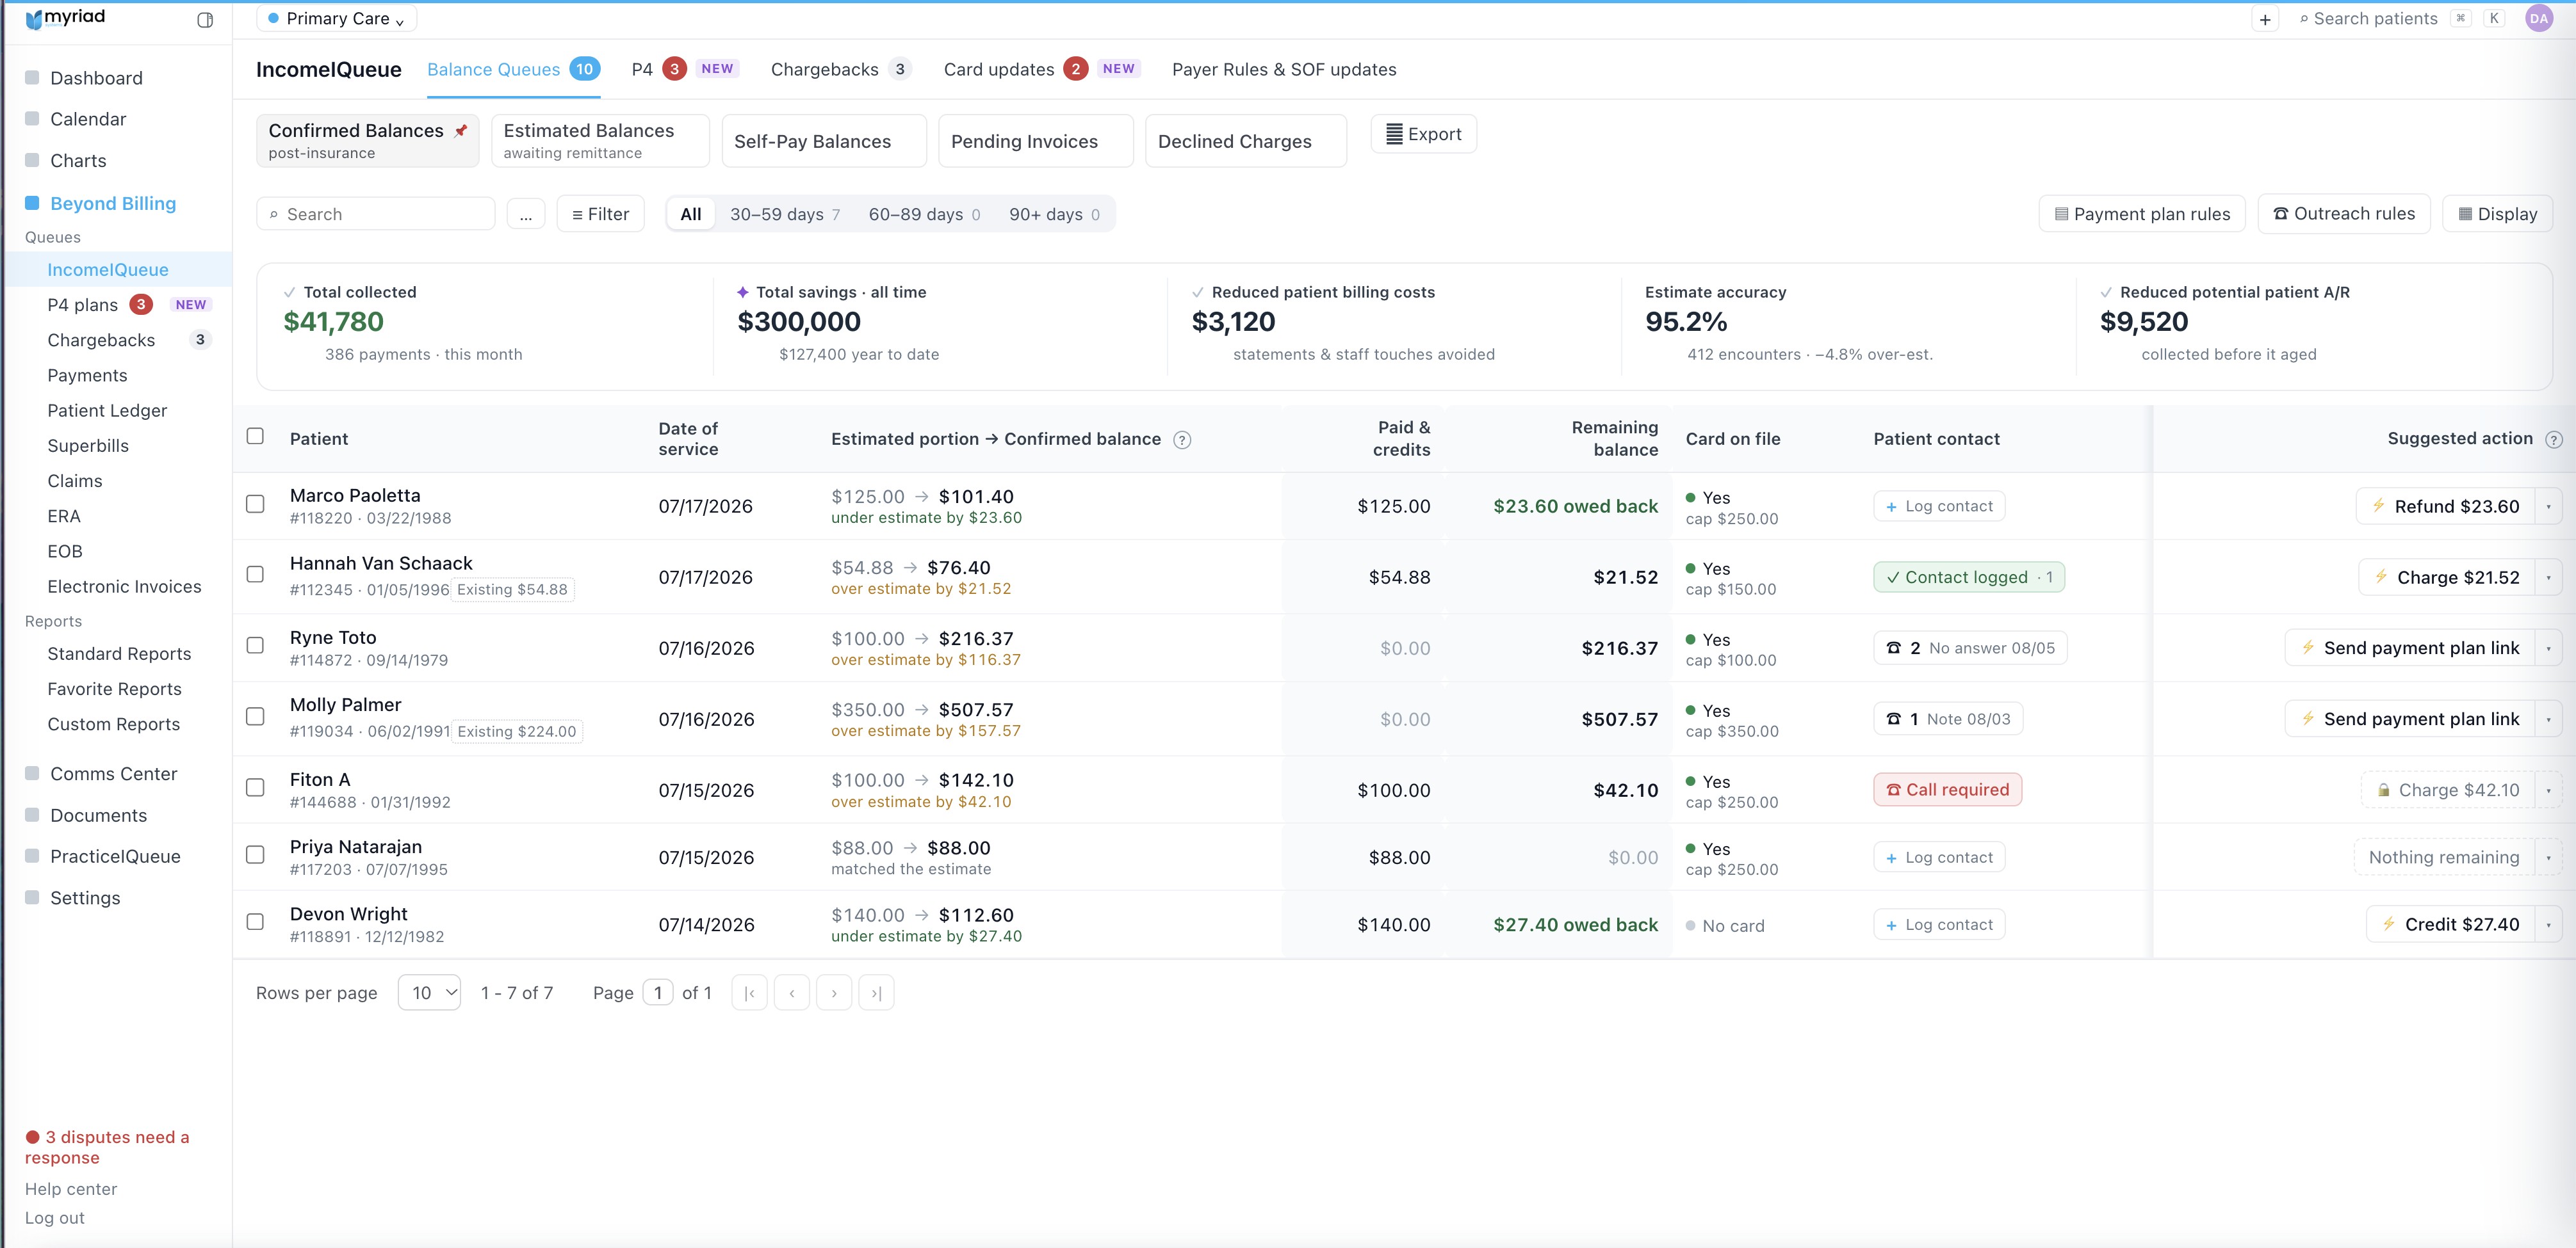Open the Rows per page dropdown

(429, 993)
